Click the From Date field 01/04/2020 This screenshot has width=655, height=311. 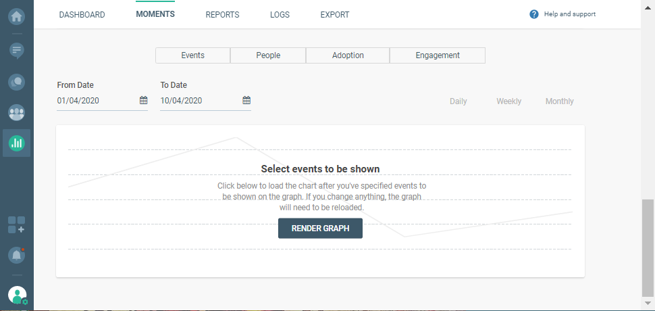(103, 100)
